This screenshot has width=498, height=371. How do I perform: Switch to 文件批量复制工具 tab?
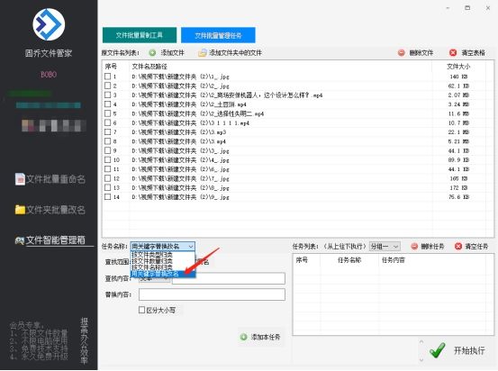[140, 35]
